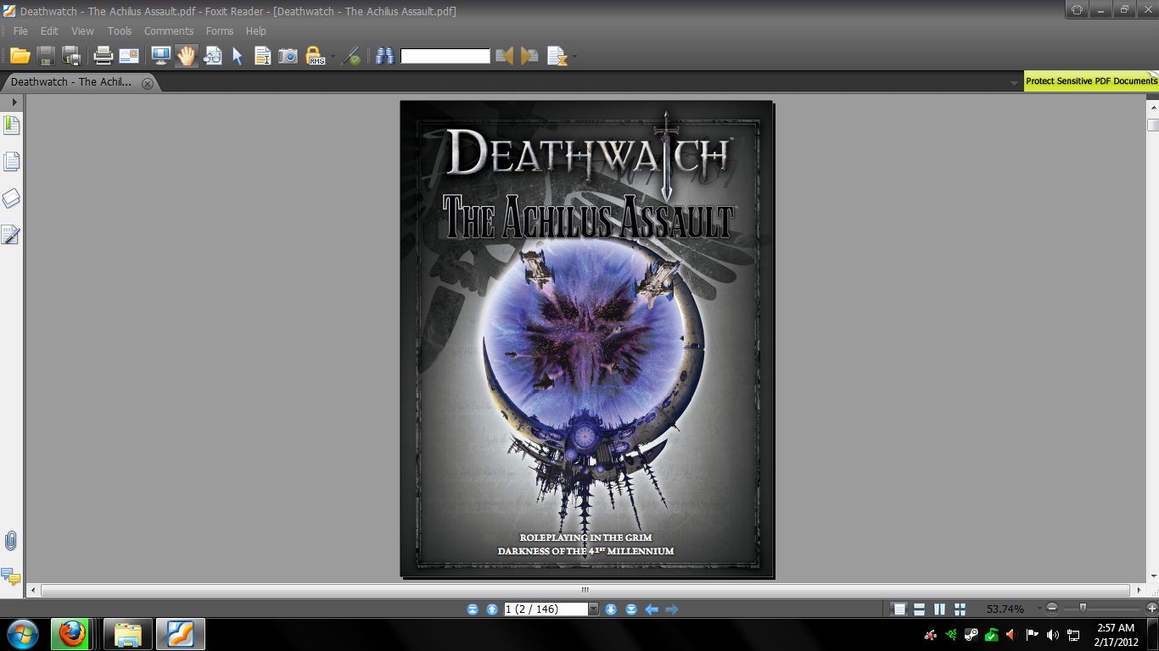Screen dimensions: 1159x651
Task: Click the Save As icon in the toolbar
Action: (x=72, y=56)
